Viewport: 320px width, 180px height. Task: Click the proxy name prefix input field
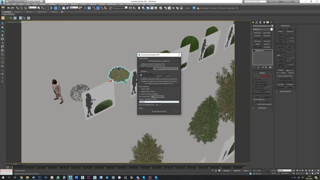[157, 96]
